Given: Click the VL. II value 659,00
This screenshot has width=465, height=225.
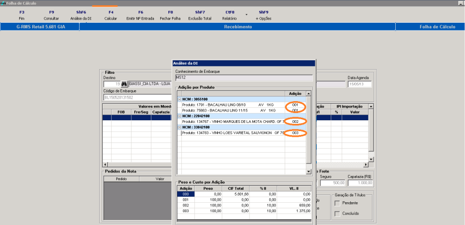Looking at the screenshot, I should 294,205.
